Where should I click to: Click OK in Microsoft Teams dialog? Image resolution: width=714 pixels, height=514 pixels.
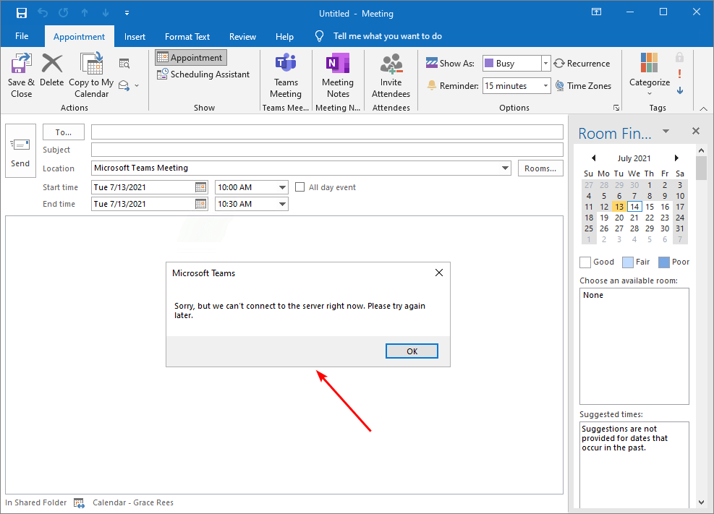click(412, 351)
